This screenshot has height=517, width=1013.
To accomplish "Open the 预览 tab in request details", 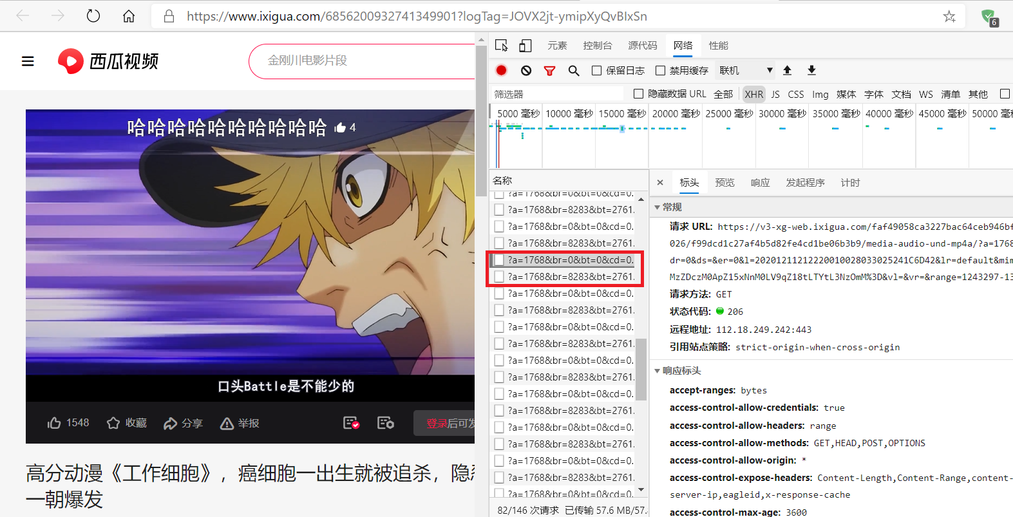I will 724,183.
